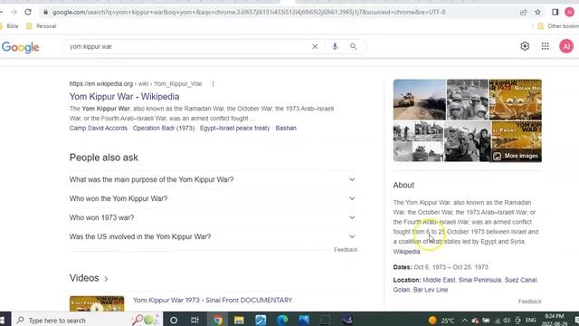The image size is (579, 326).
Task: Open the Golan location link
Action: tap(402, 290)
